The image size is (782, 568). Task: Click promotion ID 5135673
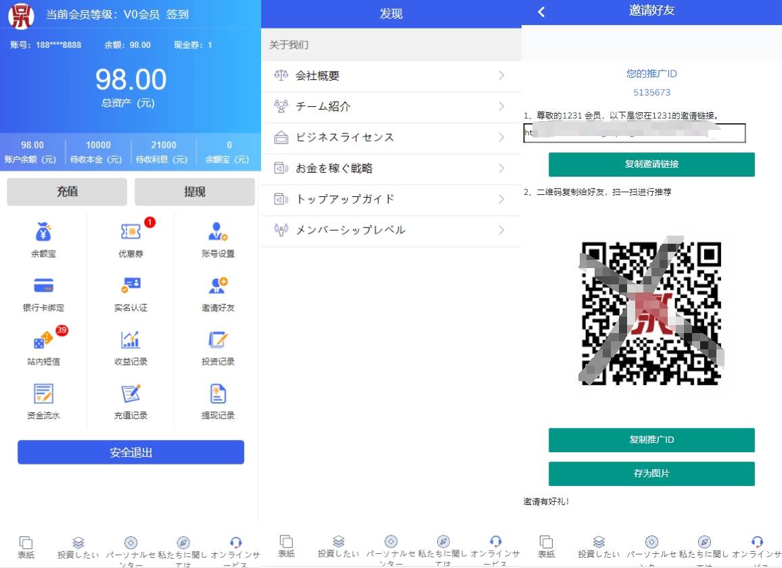pos(651,92)
